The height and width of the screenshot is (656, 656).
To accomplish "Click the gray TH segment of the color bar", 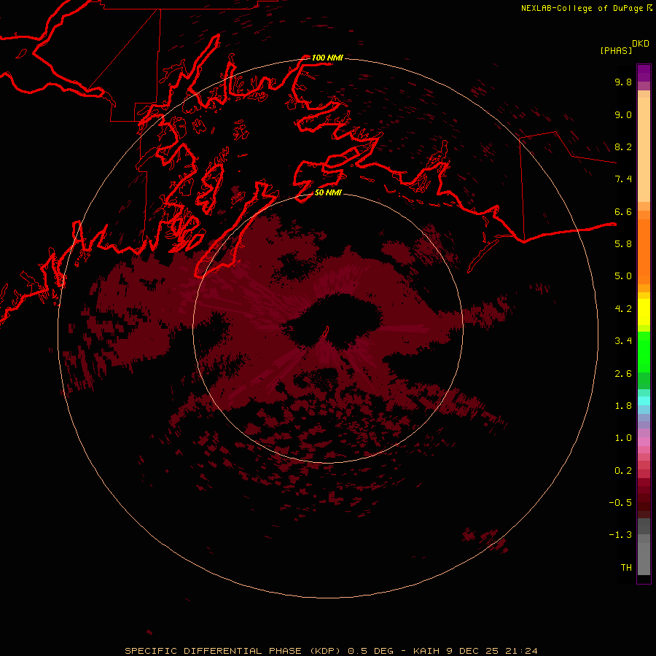I will tap(644, 559).
